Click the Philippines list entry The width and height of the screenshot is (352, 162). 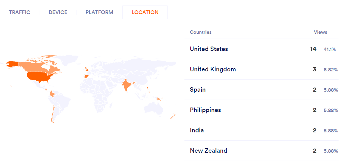(205, 110)
